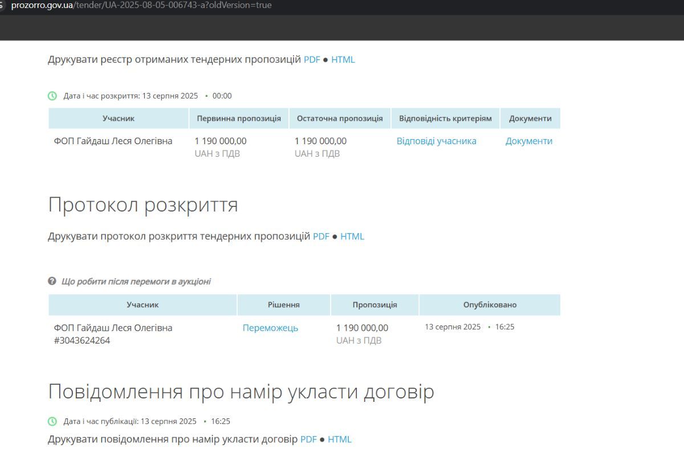Open HTML of contract intention notification

340,439
